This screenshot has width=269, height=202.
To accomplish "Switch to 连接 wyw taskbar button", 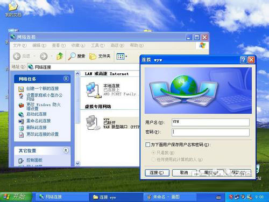I will click(x=116, y=197).
